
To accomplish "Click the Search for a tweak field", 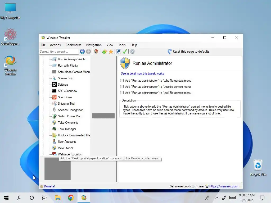I will click(x=59, y=52).
